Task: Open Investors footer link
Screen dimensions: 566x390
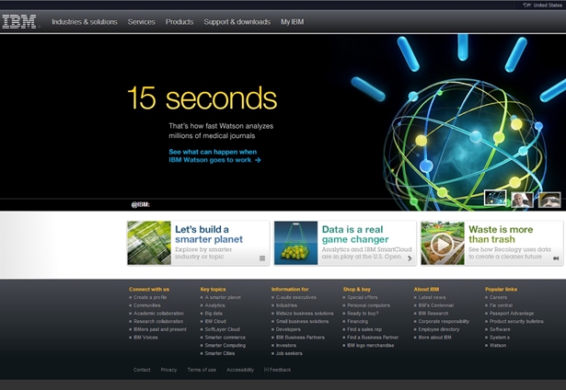Action: click(x=286, y=345)
